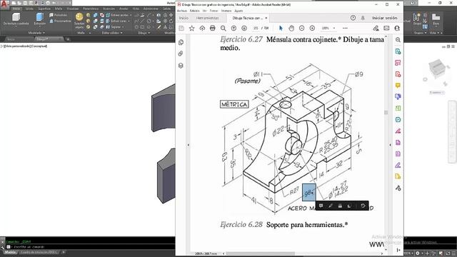
Task: Close the Dibujo Técnico document tab
Action: [266, 18]
